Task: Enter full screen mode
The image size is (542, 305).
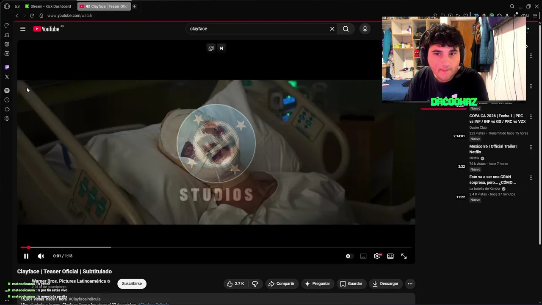Action: [x=404, y=256]
